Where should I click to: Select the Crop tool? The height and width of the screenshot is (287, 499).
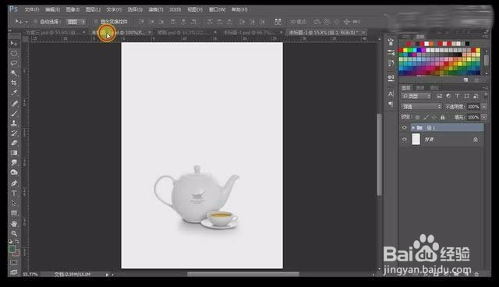[x=14, y=83]
